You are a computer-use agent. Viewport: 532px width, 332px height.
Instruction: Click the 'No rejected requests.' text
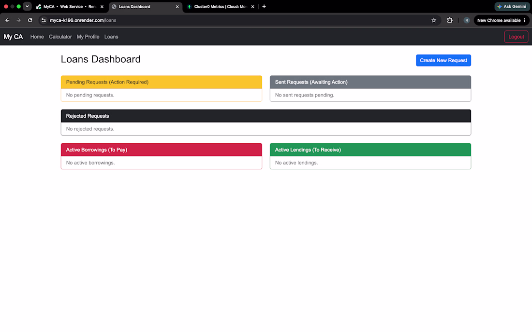click(90, 129)
